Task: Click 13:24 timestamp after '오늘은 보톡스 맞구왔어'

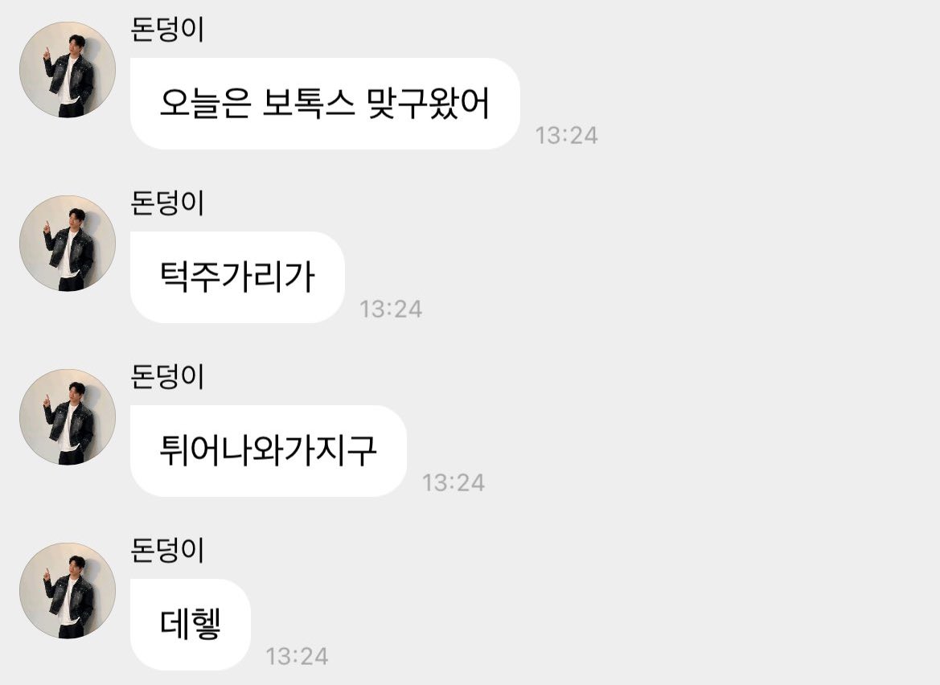Action: (567, 135)
